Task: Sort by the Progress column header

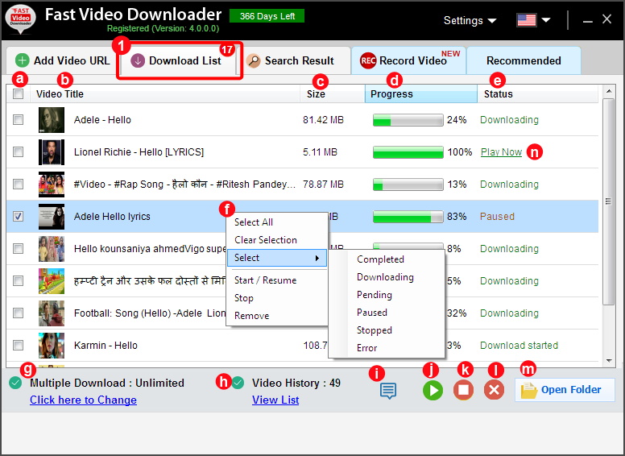Action: (421, 94)
